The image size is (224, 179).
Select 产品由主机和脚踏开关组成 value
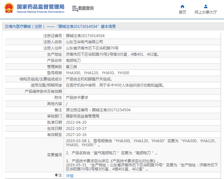89,79
